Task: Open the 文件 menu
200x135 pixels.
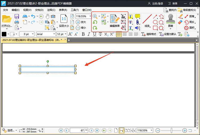Action: (6, 10)
